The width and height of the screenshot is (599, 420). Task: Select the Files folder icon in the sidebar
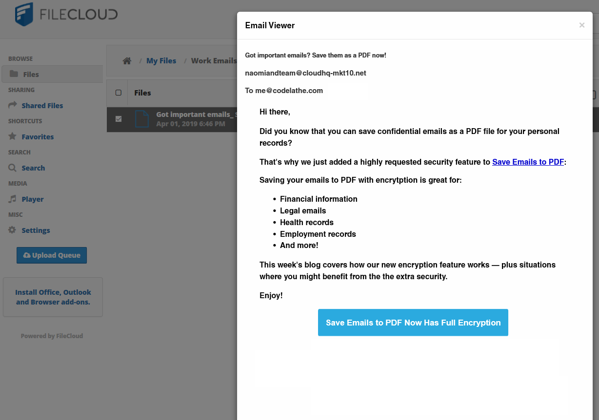[15, 74]
